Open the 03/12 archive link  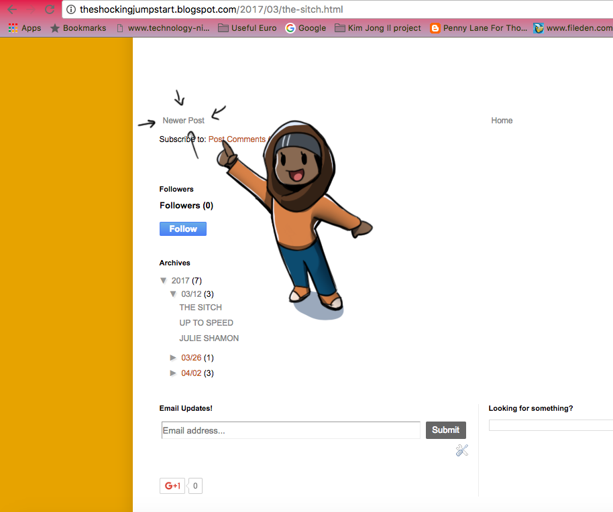coord(191,294)
